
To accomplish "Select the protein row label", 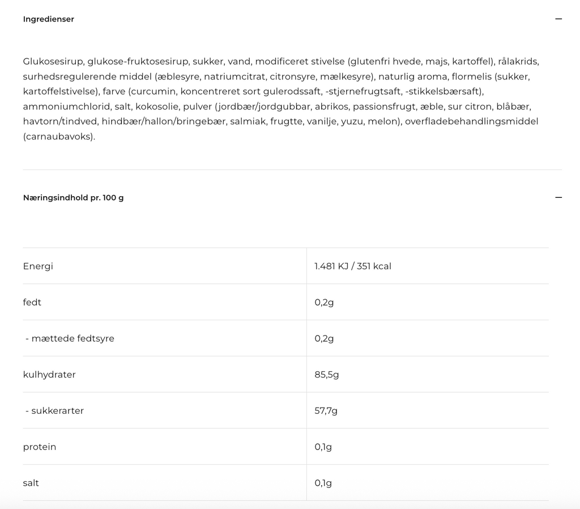I will 40,447.
